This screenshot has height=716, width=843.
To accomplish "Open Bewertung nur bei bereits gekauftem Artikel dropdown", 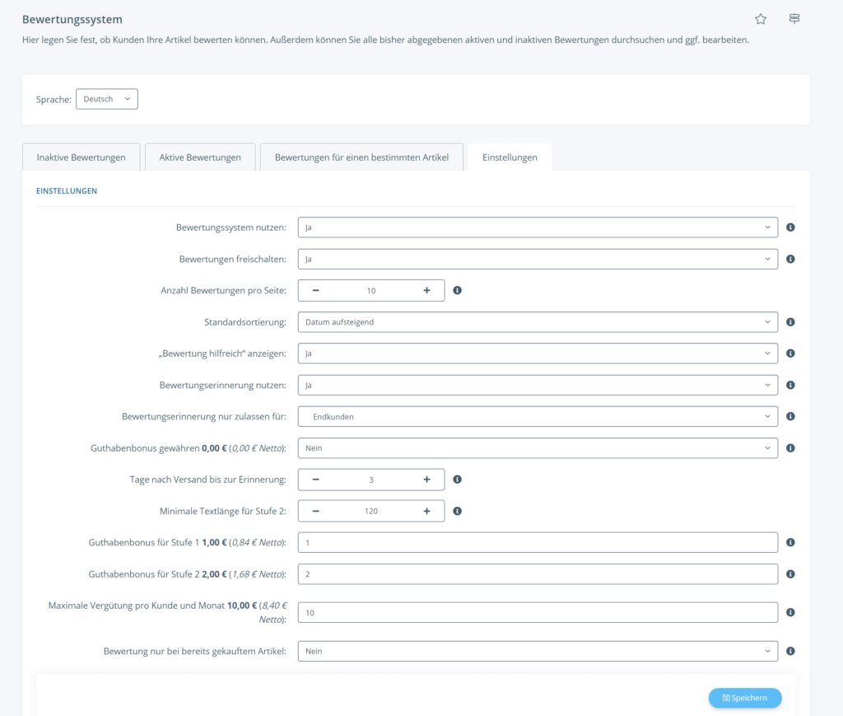I will click(x=538, y=651).
